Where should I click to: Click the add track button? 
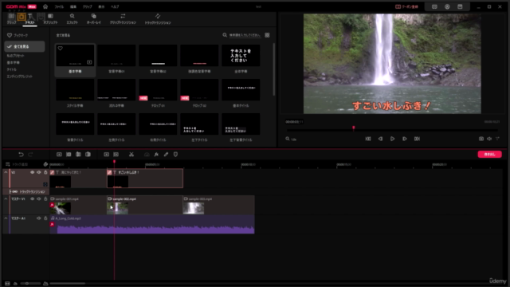pyautogui.click(x=17, y=164)
